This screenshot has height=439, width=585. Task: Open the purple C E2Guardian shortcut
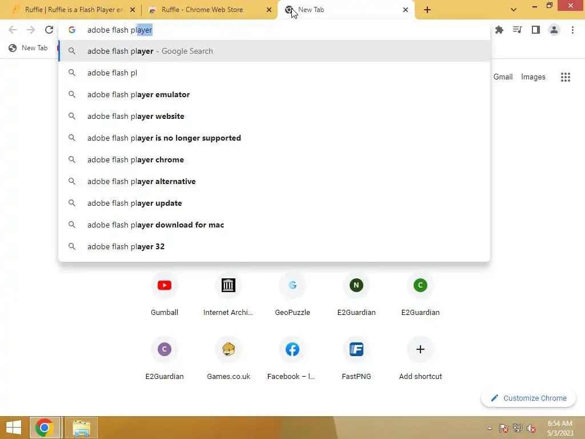pyautogui.click(x=164, y=359)
